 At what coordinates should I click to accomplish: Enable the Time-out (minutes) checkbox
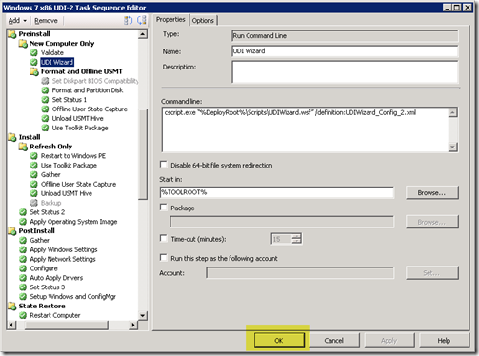[164, 239]
